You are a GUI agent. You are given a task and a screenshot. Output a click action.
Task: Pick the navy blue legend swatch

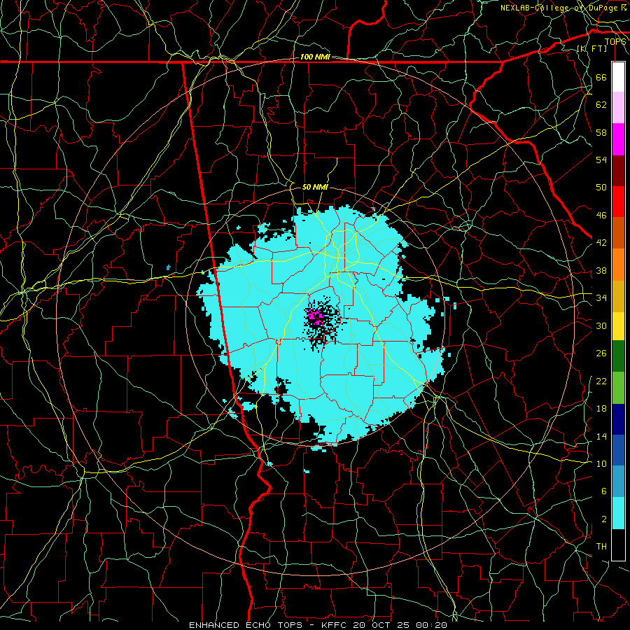pos(618,419)
